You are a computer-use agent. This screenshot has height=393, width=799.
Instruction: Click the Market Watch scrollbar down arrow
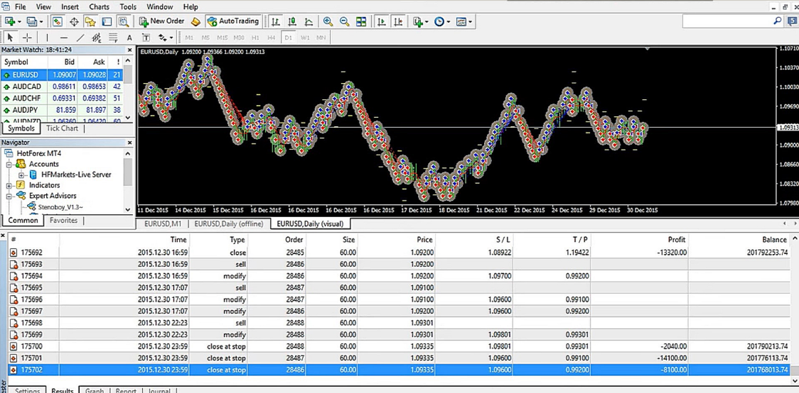coord(128,118)
